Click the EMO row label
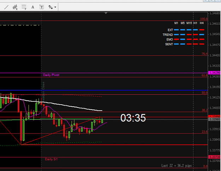 click(x=170, y=40)
